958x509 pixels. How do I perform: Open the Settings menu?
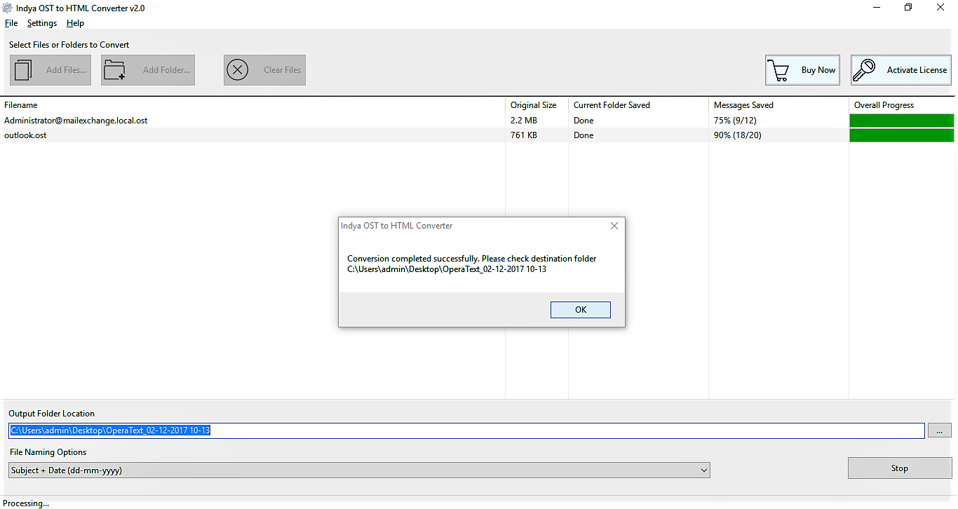click(42, 23)
